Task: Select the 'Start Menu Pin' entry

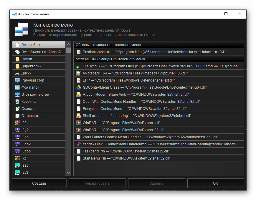Action: (x=158, y=158)
